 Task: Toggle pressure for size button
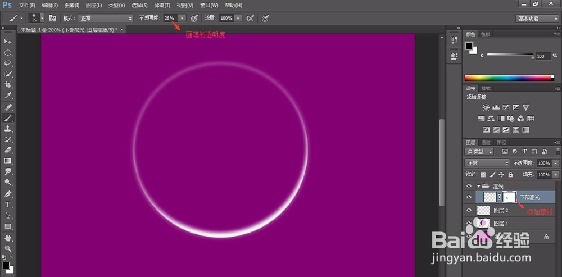point(265,18)
